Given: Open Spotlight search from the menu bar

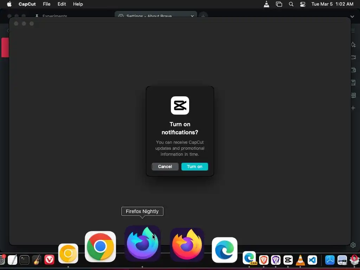Looking at the screenshot, I should [291, 4].
